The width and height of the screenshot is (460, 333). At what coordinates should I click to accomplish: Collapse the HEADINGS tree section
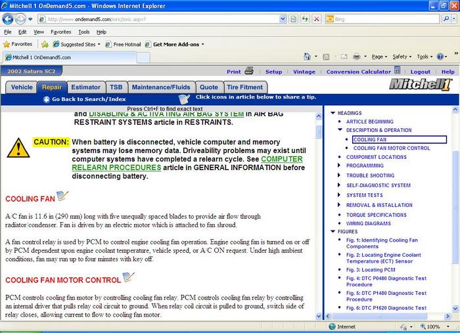click(333, 113)
